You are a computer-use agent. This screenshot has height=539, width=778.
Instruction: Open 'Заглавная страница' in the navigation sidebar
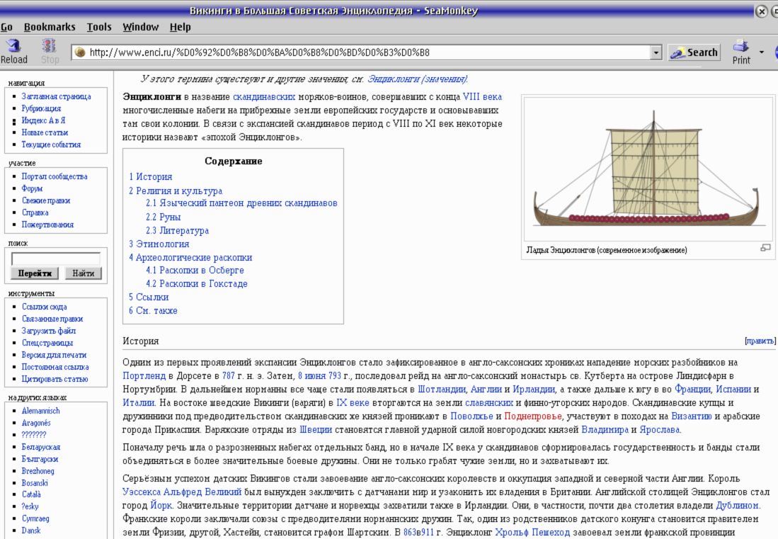coord(56,96)
